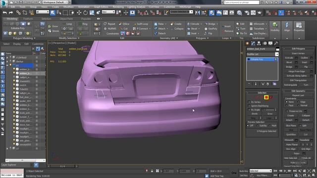Open the Selected key filter dropdown
317x178 pixels.
[261, 171]
